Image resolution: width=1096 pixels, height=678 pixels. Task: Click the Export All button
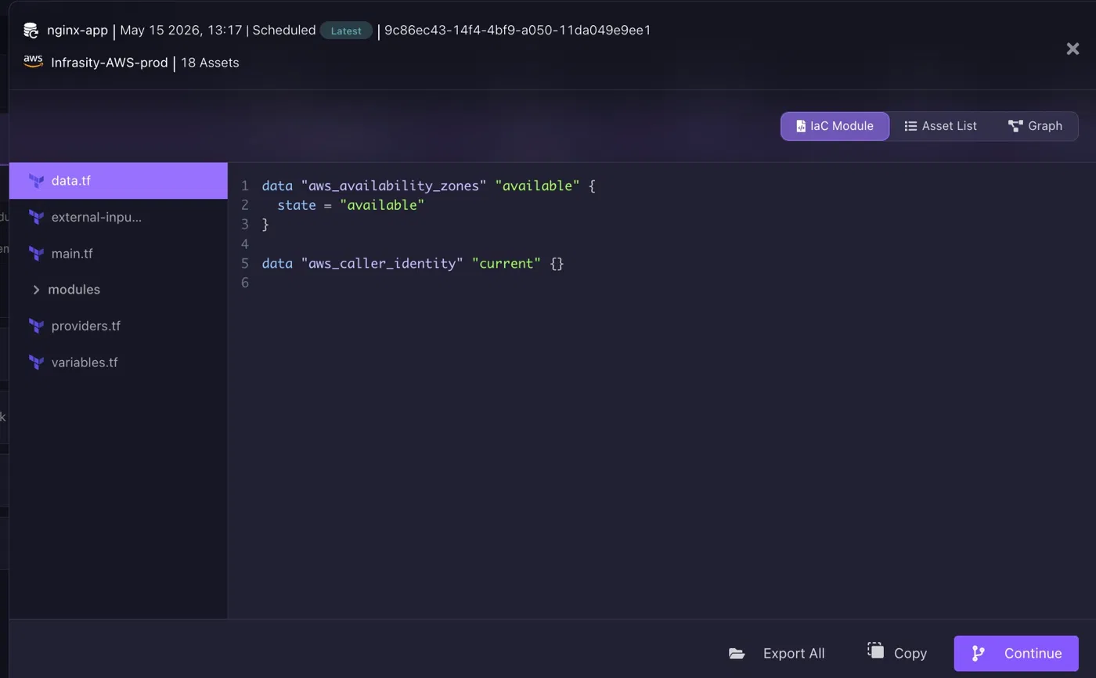point(777,653)
